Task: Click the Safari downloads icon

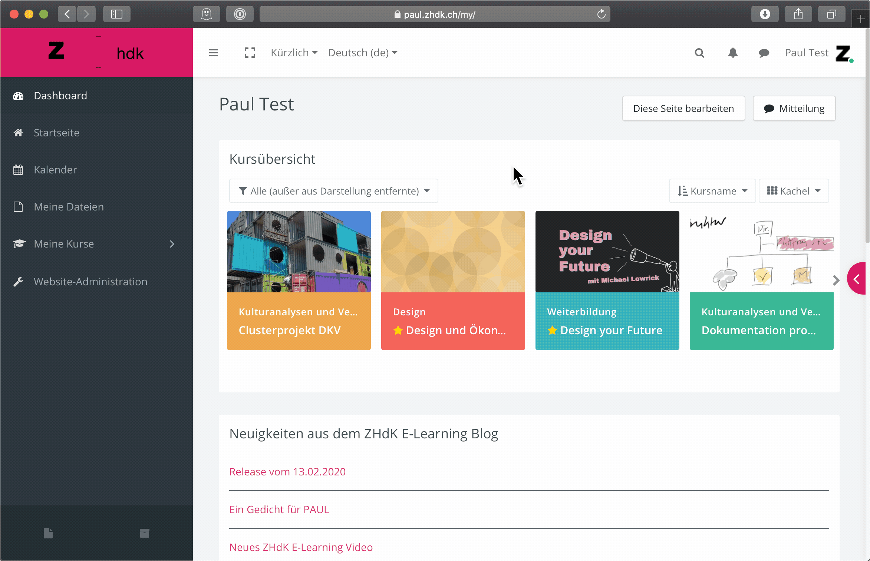Action: point(765,14)
